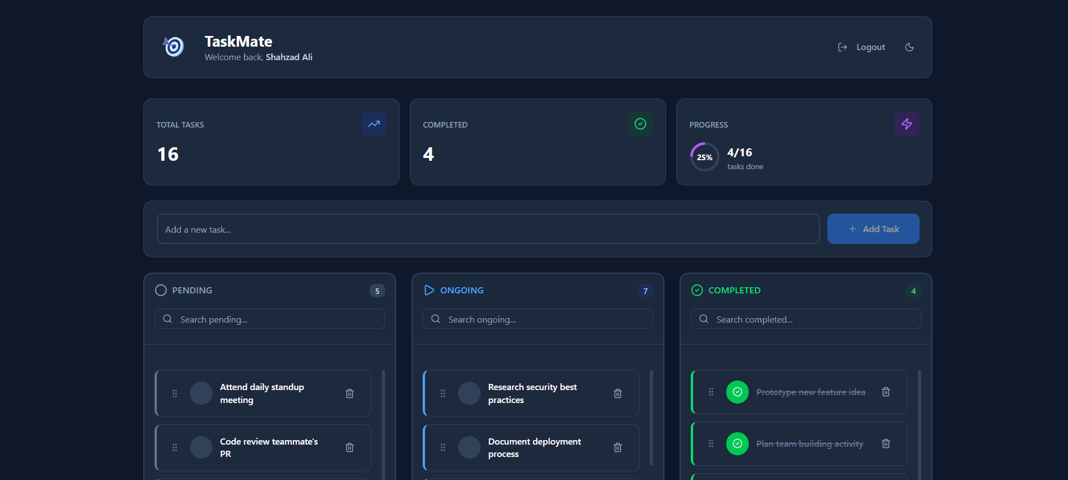Click drag handle of Attend daily standup meeting

click(175, 393)
